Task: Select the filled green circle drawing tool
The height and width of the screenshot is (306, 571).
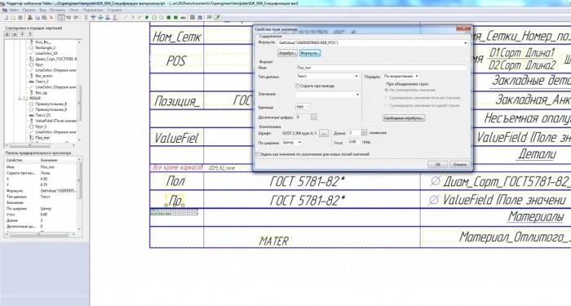Action: [x=169, y=17]
